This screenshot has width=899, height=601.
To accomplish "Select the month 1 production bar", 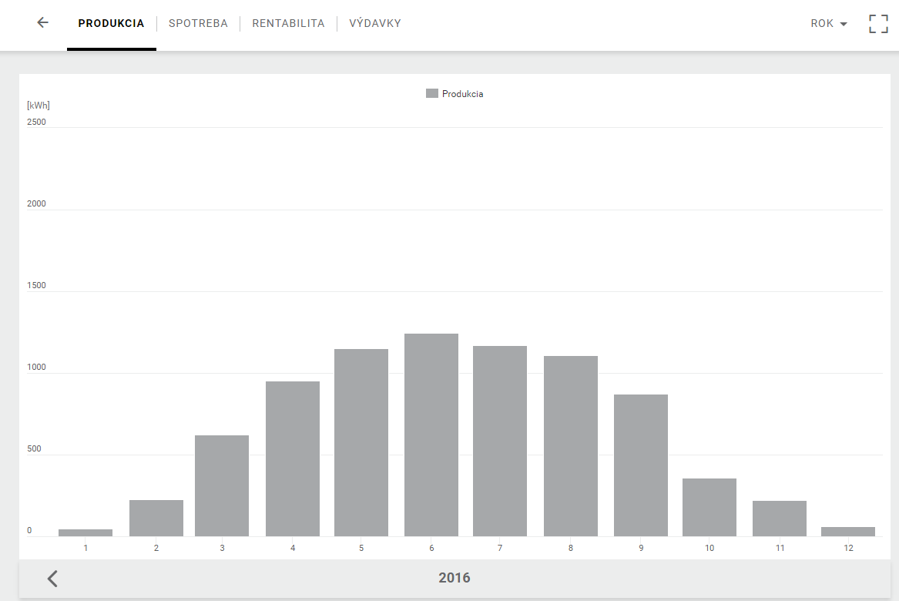I will pyautogui.click(x=86, y=532).
